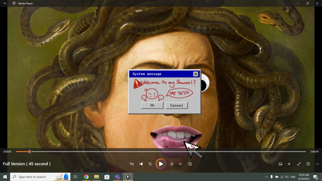The width and height of the screenshot is (322, 181).
Task: Open Microsoft Store from the taskbar
Action: tap(107, 177)
